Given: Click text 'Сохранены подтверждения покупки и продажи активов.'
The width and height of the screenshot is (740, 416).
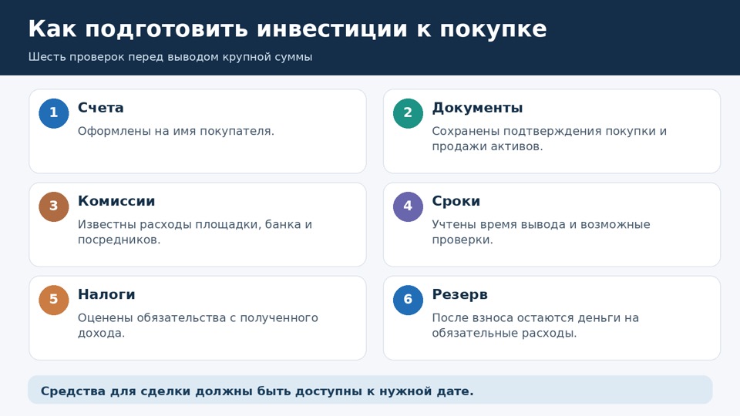Looking at the screenshot, I should 550,139.
